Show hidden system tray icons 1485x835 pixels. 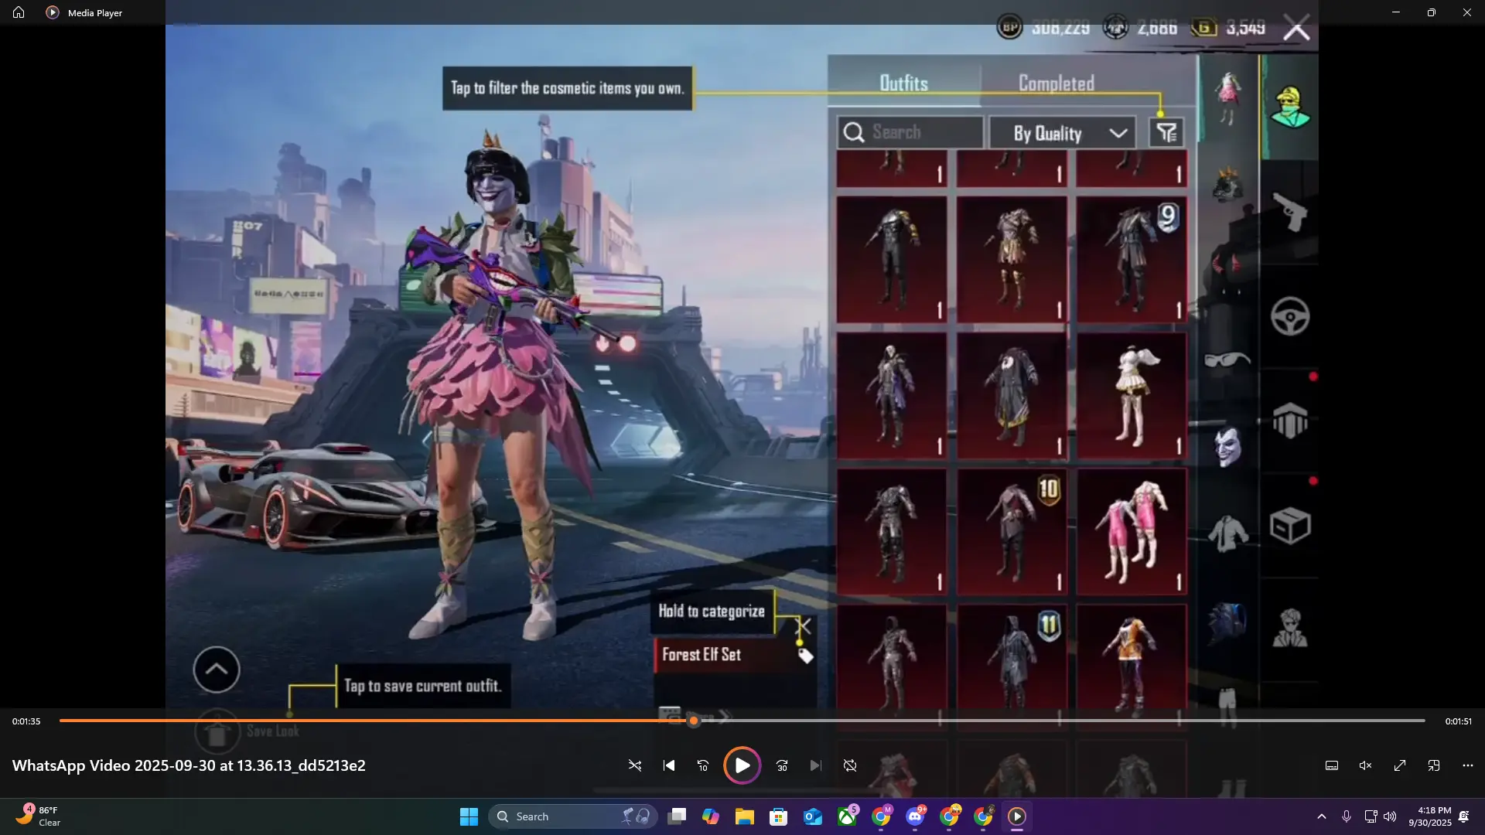click(x=1322, y=816)
